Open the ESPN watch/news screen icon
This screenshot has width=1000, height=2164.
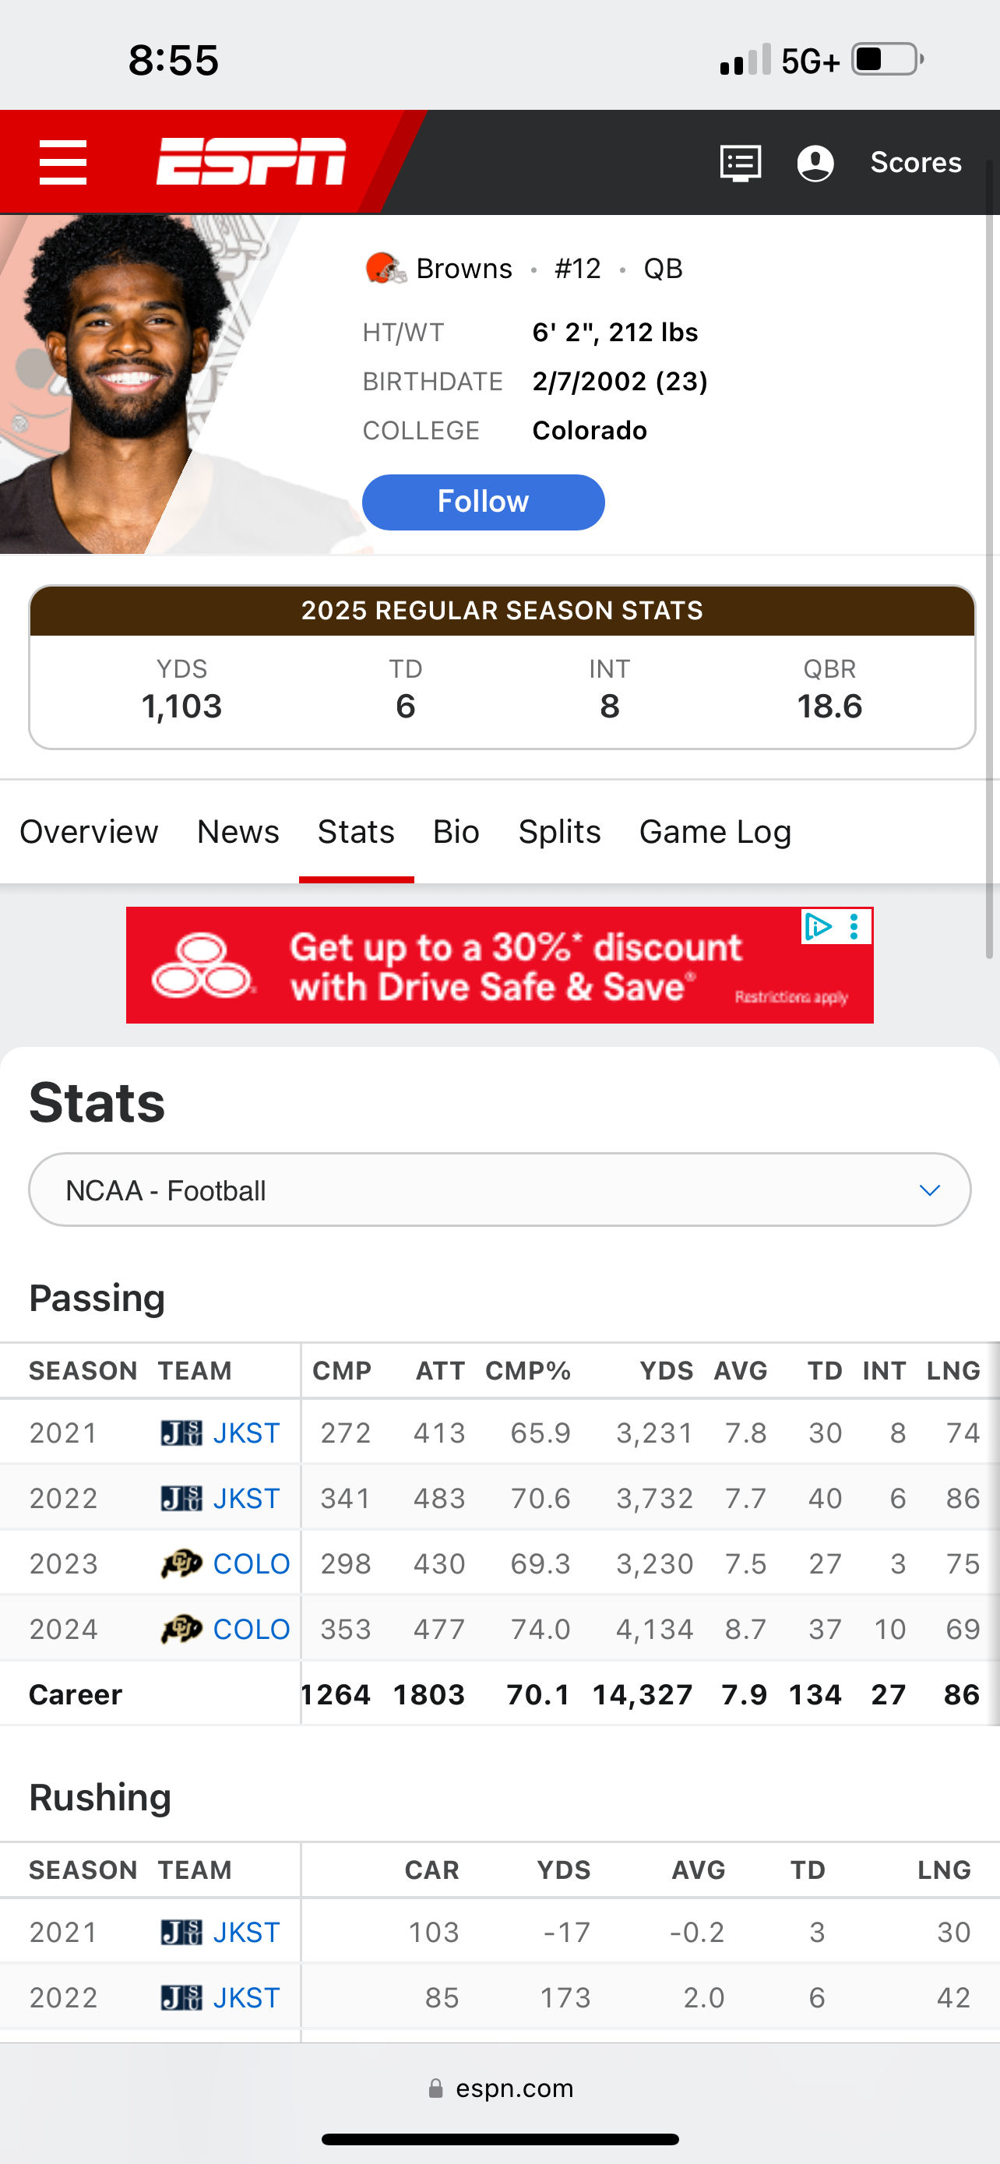pyautogui.click(x=741, y=162)
